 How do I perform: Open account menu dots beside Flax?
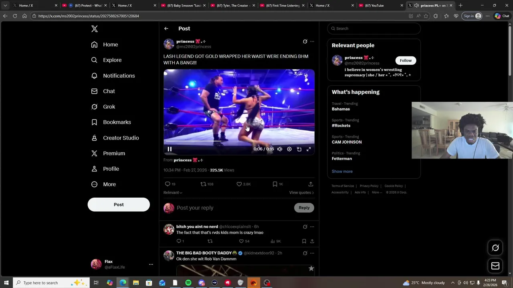(151, 264)
